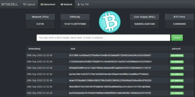Open the Network tab

67,4
